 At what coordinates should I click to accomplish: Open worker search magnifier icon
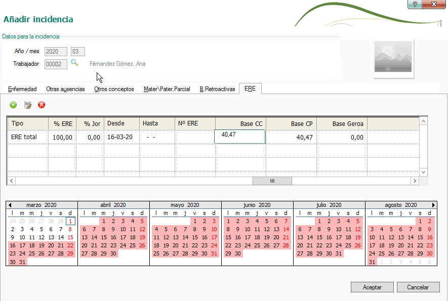(x=74, y=63)
